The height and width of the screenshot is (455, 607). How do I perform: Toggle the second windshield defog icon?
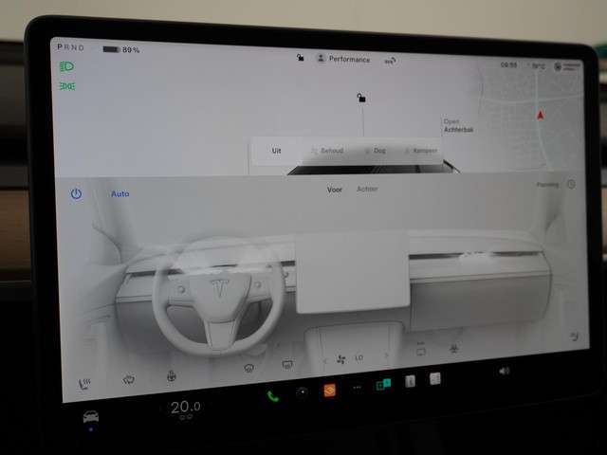[287, 364]
